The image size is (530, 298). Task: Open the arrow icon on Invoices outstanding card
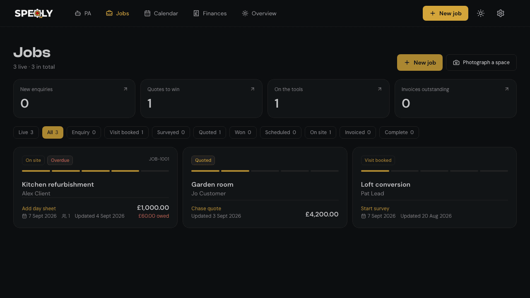[507, 89]
